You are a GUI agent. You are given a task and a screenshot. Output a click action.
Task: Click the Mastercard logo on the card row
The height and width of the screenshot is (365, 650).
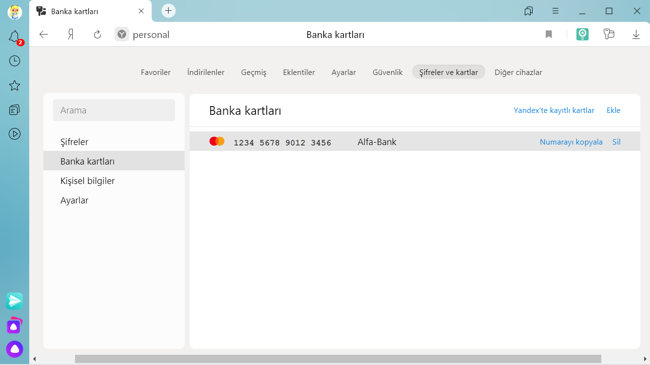[217, 142]
